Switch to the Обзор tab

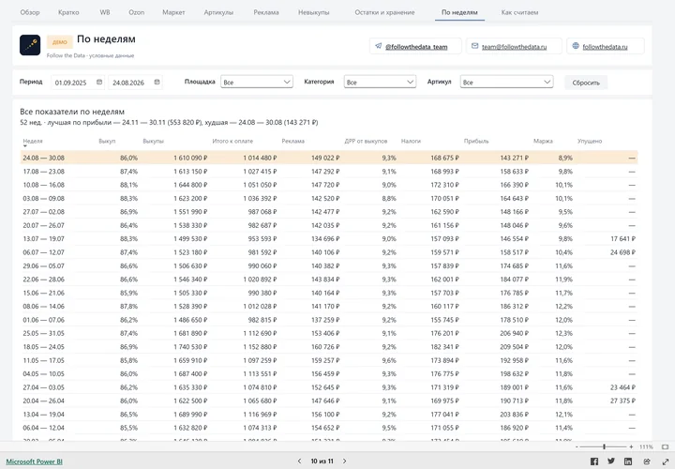click(30, 12)
